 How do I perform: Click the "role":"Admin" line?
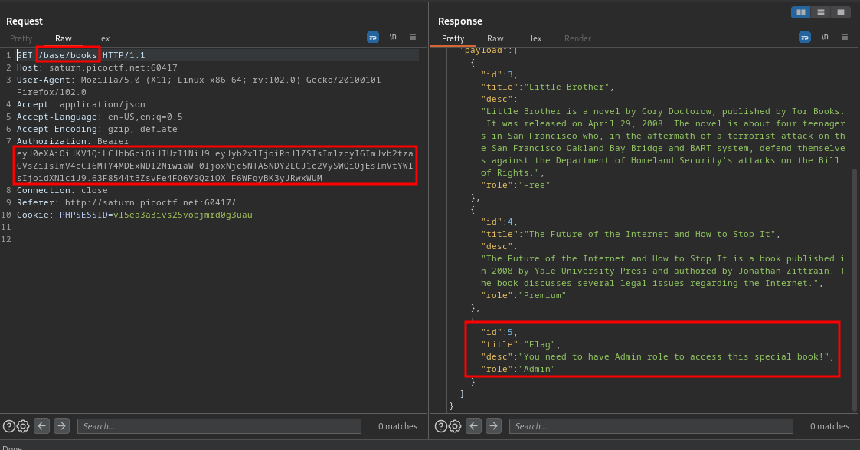(x=518, y=369)
